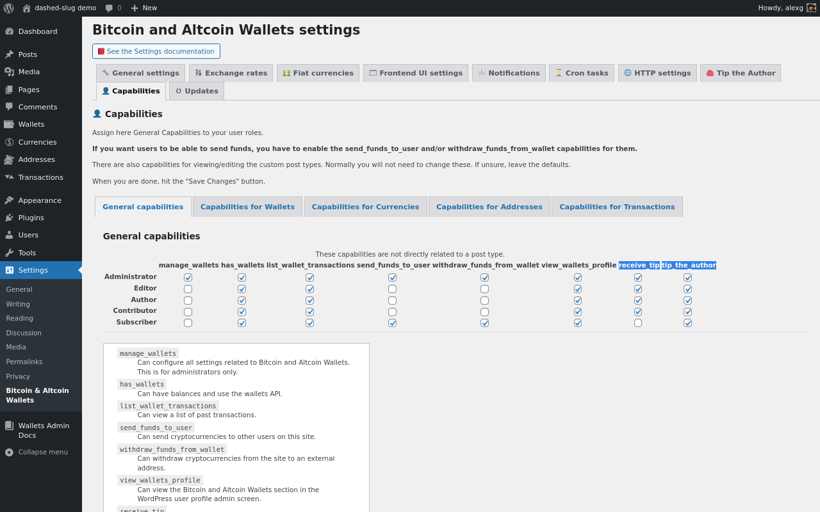Click the Subscriber role row label
The image size is (820, 512).
pyautogui.click(x=136, y=323)
